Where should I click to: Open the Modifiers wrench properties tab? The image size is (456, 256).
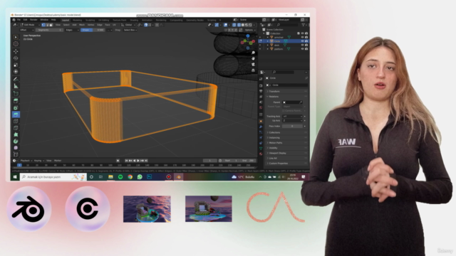261,127
